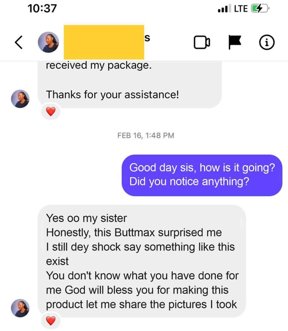
Task: Tap sender avatar beside 'Thanks for your assistance!'
Action: coord(20,99)
